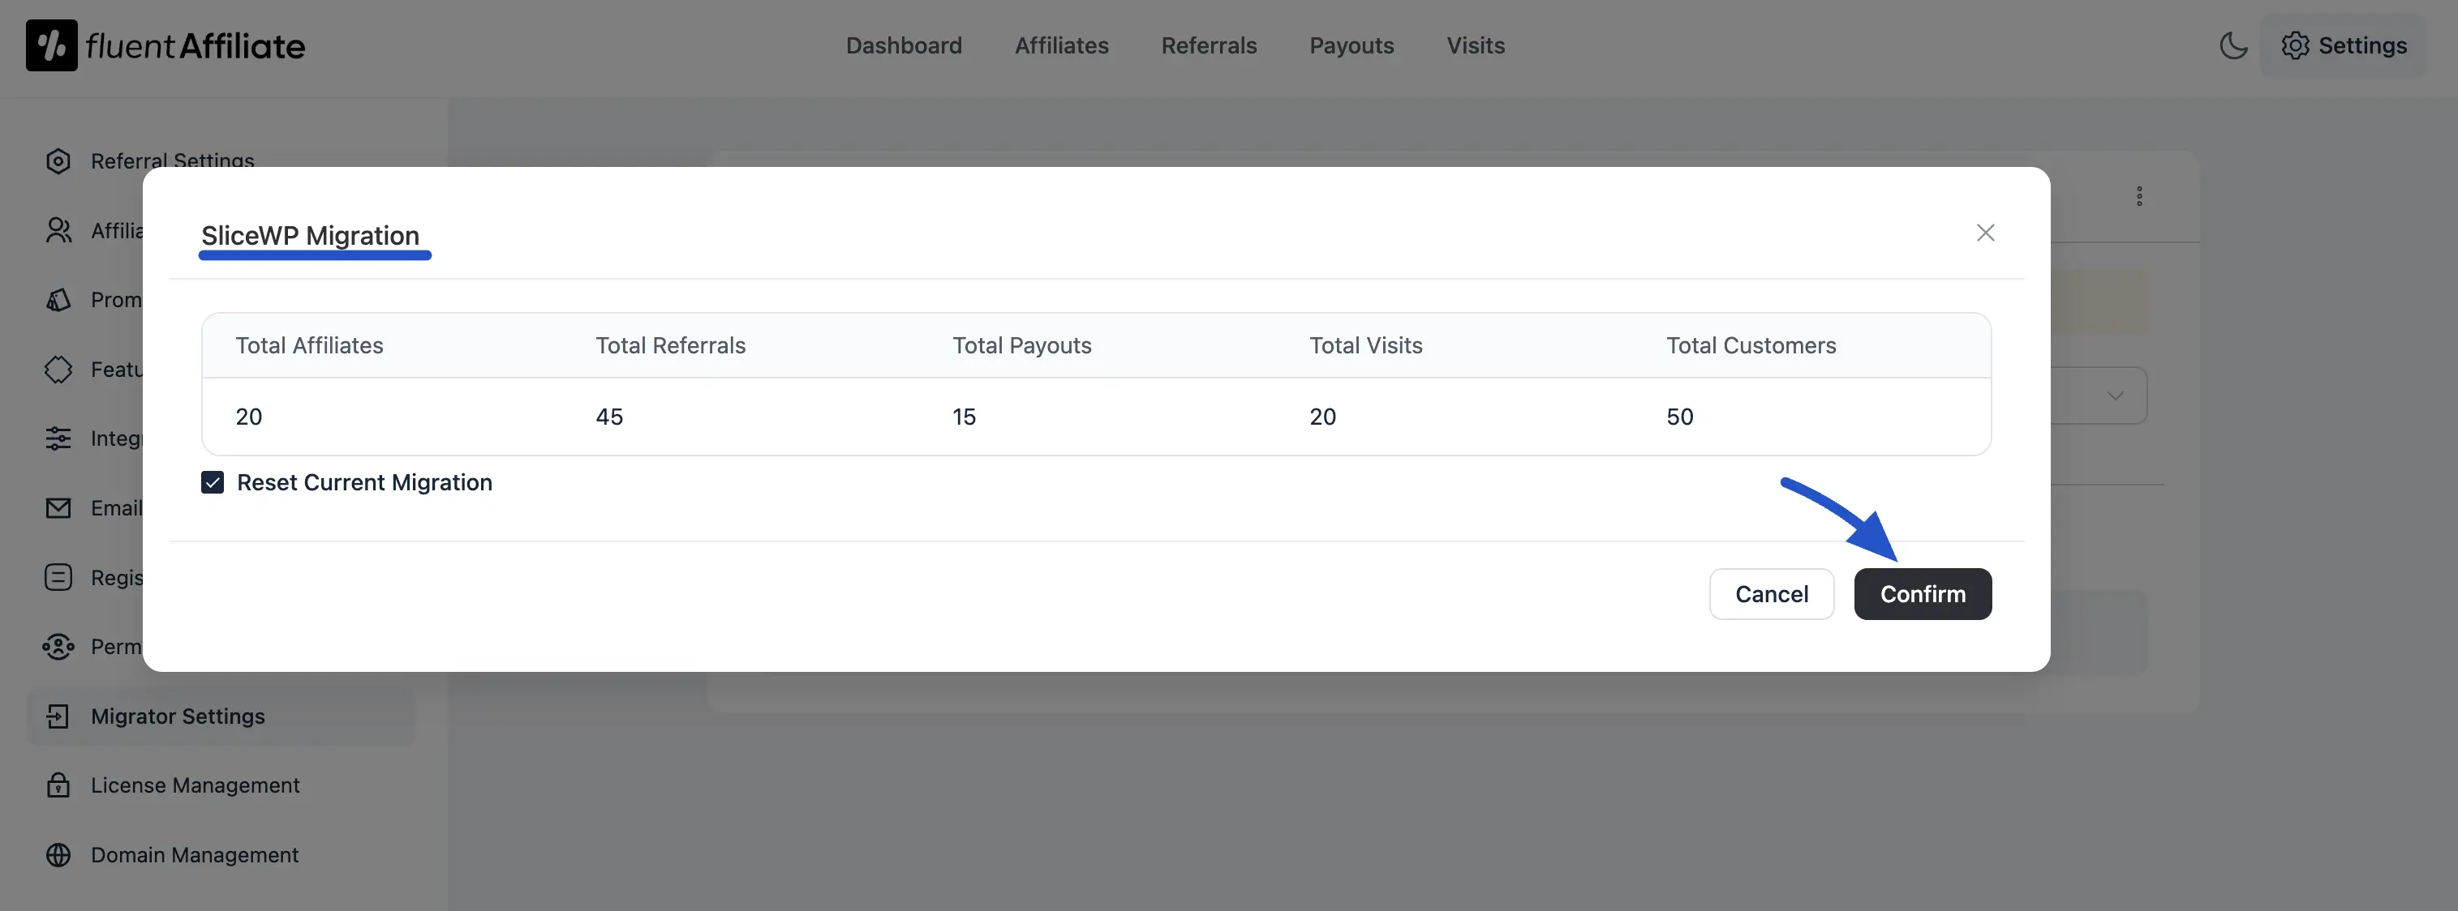Open the Payouts section
The height and width of the screenshot is (911, 2458).
pos(1351,45)
